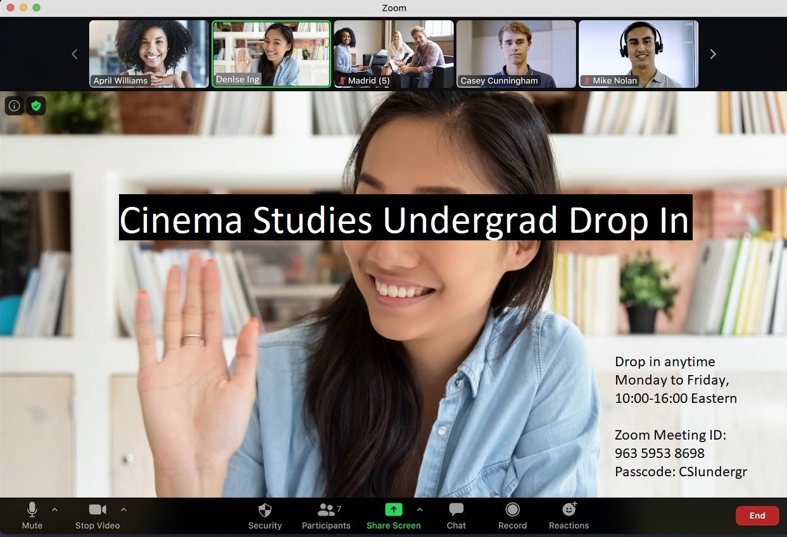This screenshot has height=537, width=787.
Task: Start recording with the Record button
Action: click(512, 515)
